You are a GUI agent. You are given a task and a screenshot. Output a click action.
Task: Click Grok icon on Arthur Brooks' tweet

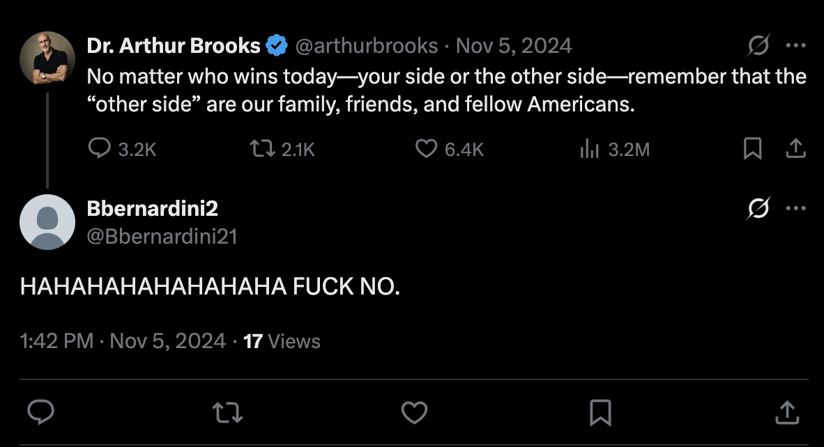758,46
